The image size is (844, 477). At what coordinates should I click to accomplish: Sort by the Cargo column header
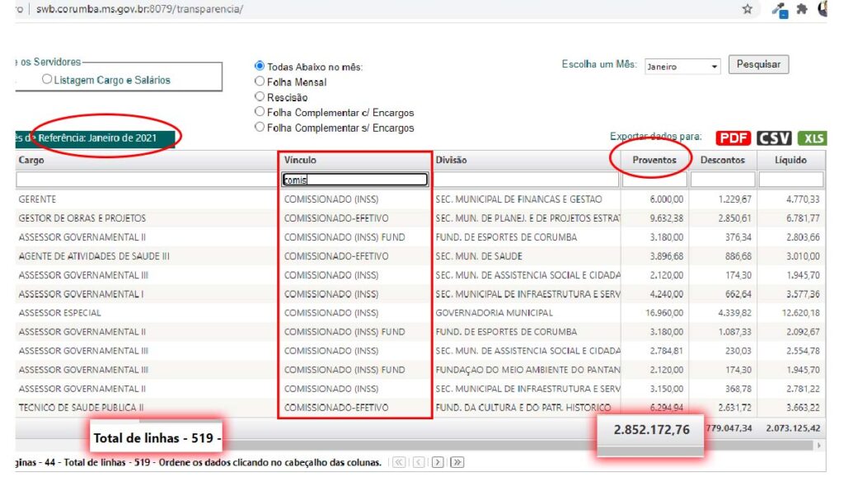click(x=31, y=160)
